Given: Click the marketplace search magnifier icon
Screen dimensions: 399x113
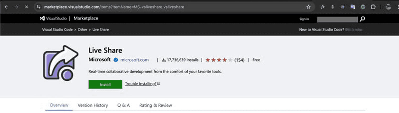Looking at the screenshot, I should tap(362, 19).
